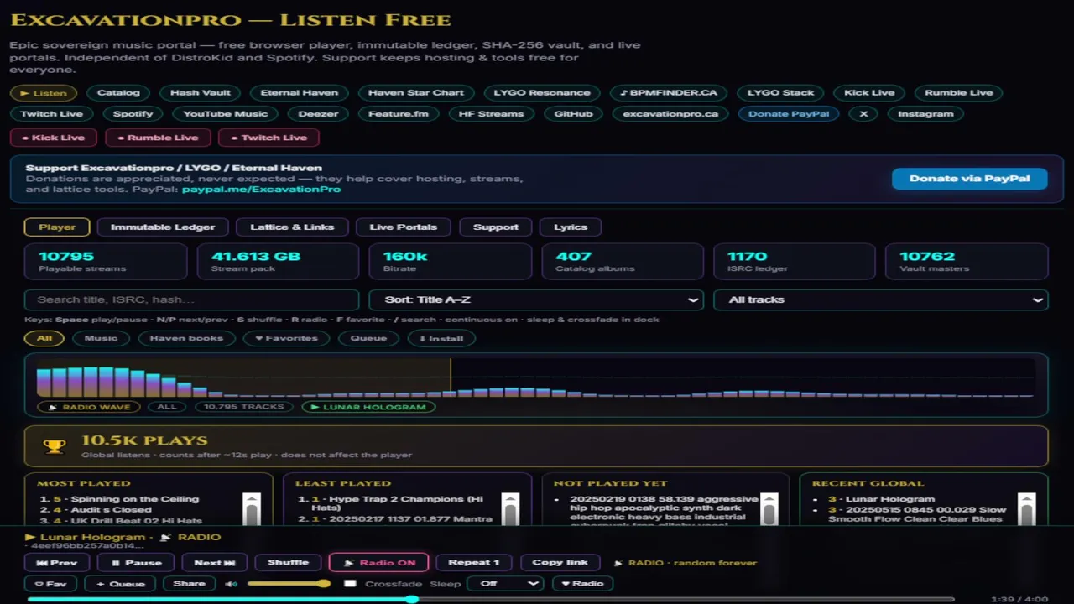The width and height of the screenshot is (1074, 604).
Task: Focus the Search title, ISRC, hash field
Action: pos(192,299)
